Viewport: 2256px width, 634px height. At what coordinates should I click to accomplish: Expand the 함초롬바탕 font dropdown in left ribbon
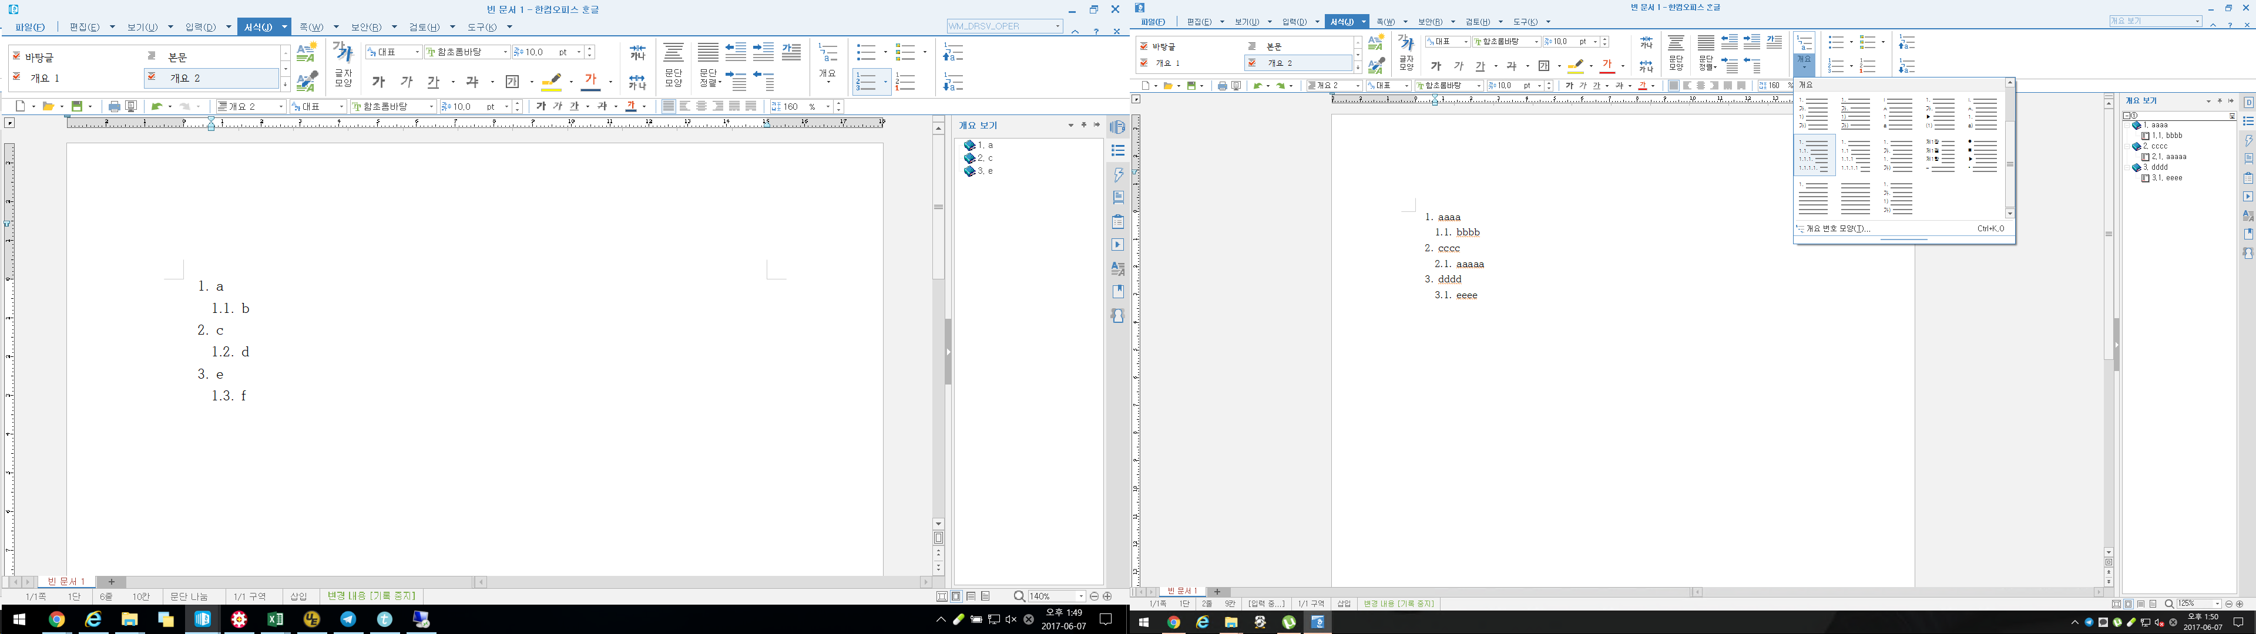505,53
